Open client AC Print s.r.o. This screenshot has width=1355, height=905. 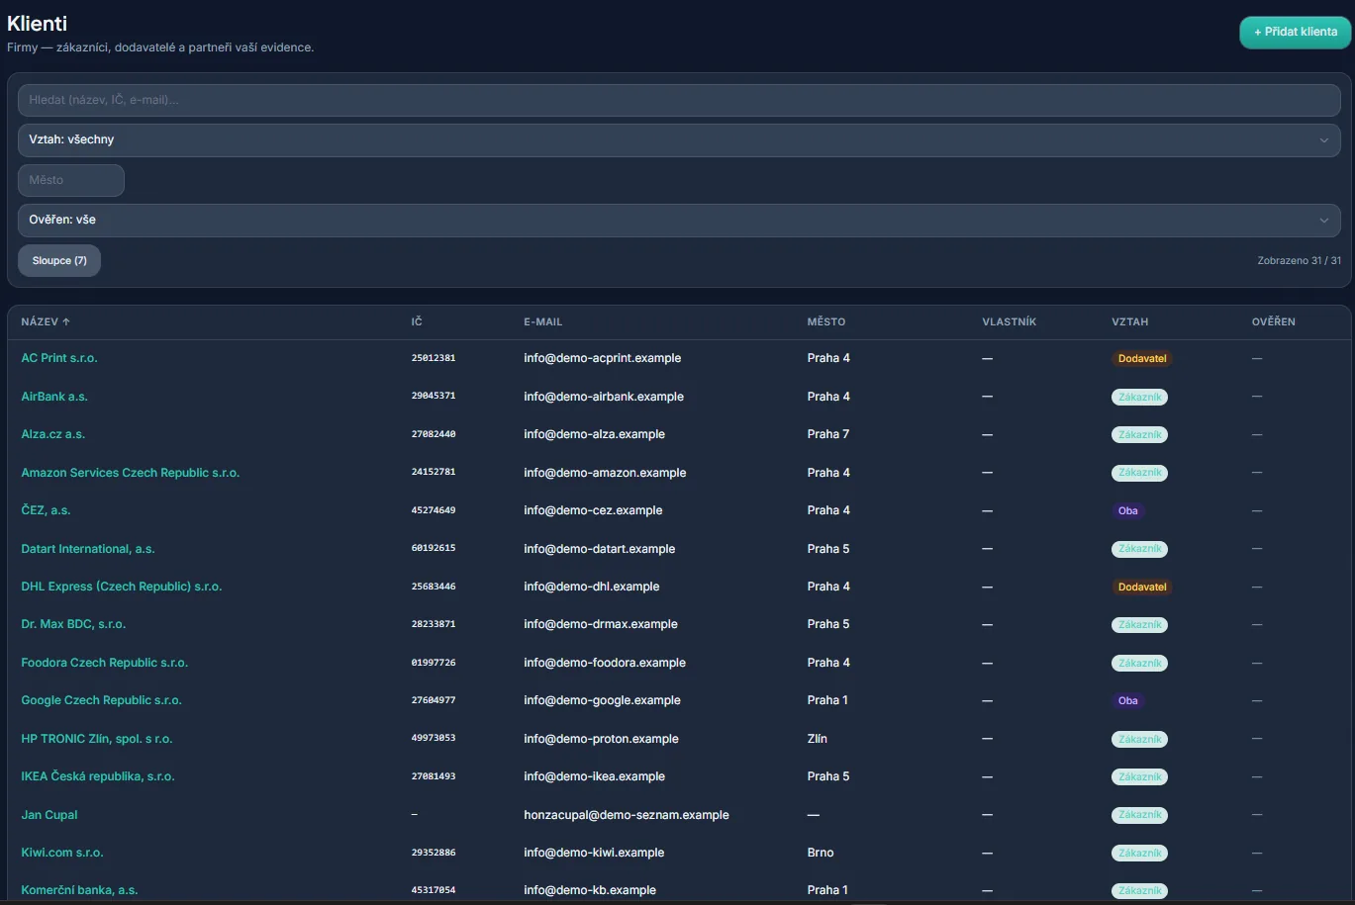coord(59,358)
